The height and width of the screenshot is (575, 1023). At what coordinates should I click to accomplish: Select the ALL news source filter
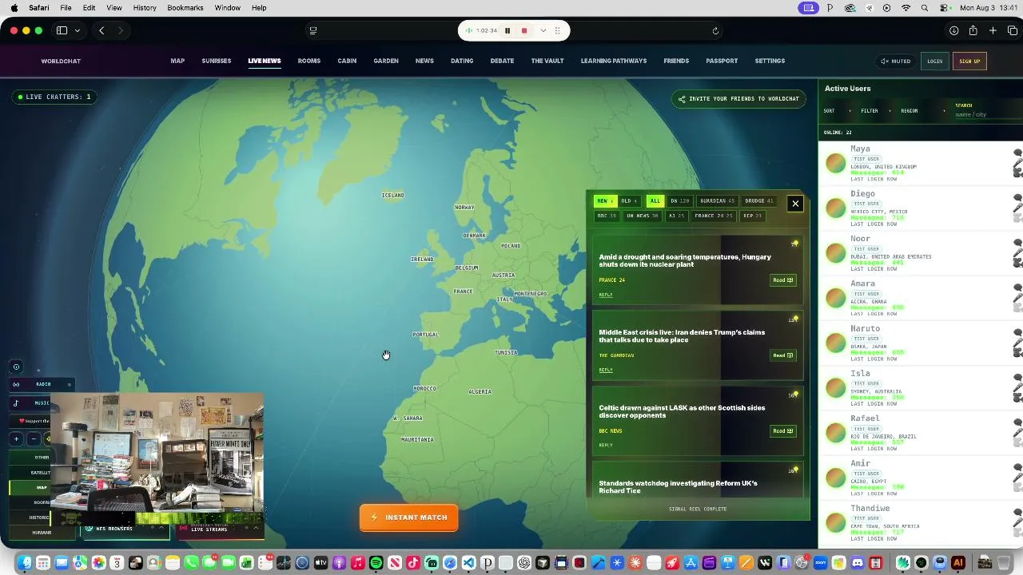point(655,201)
